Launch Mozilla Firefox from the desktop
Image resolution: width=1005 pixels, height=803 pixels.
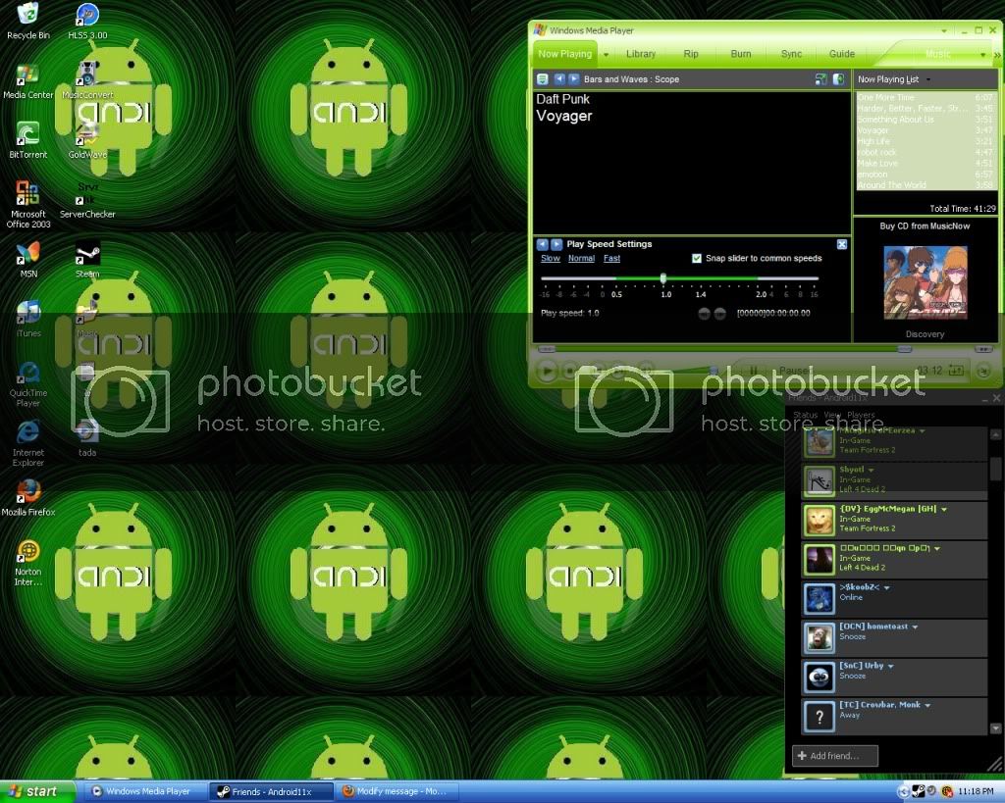click(x=27, y=493)
